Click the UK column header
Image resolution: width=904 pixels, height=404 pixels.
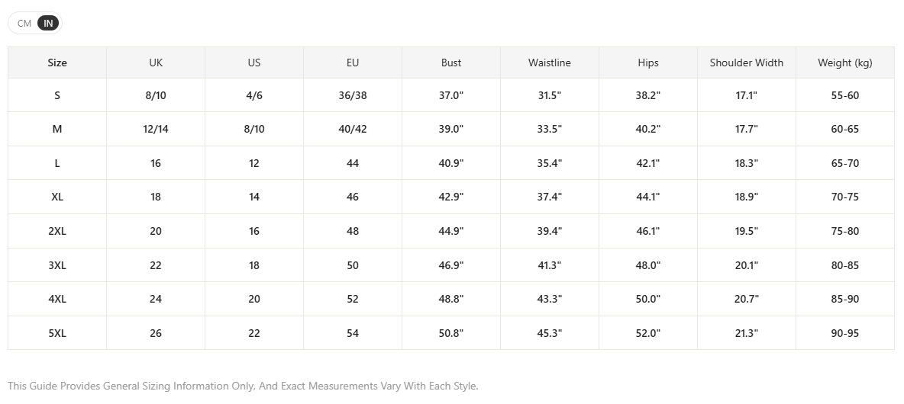[x=156, y=63]
